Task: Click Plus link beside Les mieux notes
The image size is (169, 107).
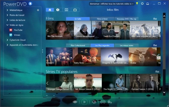Action: tap(155, 45)
